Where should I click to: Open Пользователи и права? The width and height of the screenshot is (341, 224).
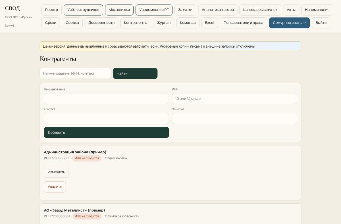pos(244,23)
